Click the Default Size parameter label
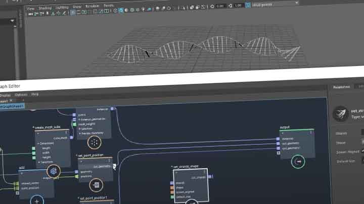This screenshot has width=364, height=204. pos(346,161)
